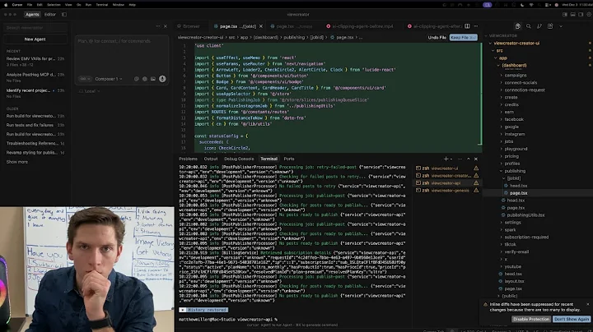593x332 pixels.
Task: Open ai-clipping-agent-before.mp4 tab
Action: click(360, 26)
